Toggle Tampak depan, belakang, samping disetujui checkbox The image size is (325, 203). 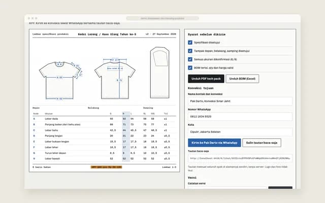coord(190,51)
